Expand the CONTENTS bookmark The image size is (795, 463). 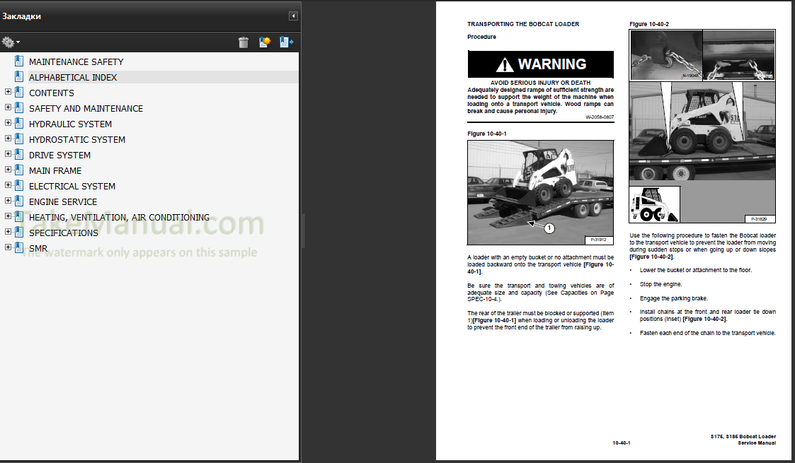(x=8, y=93)
